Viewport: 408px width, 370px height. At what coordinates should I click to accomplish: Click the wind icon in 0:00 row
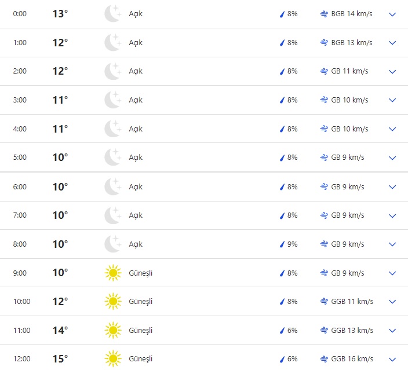pos(324,14)
